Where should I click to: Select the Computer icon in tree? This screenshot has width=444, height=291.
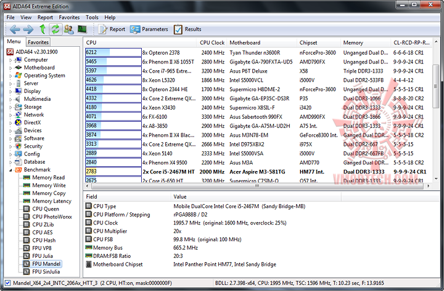(18, 60)
